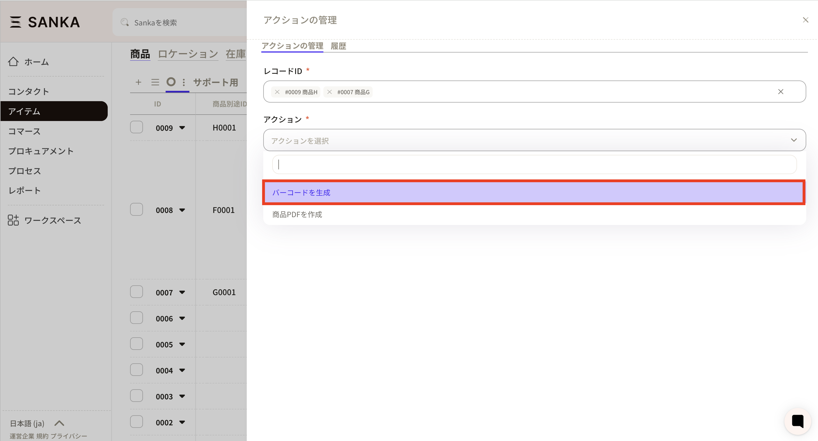Choose the 商品PDFを作成 option
The image size is (818, 441).
(297, 214)
